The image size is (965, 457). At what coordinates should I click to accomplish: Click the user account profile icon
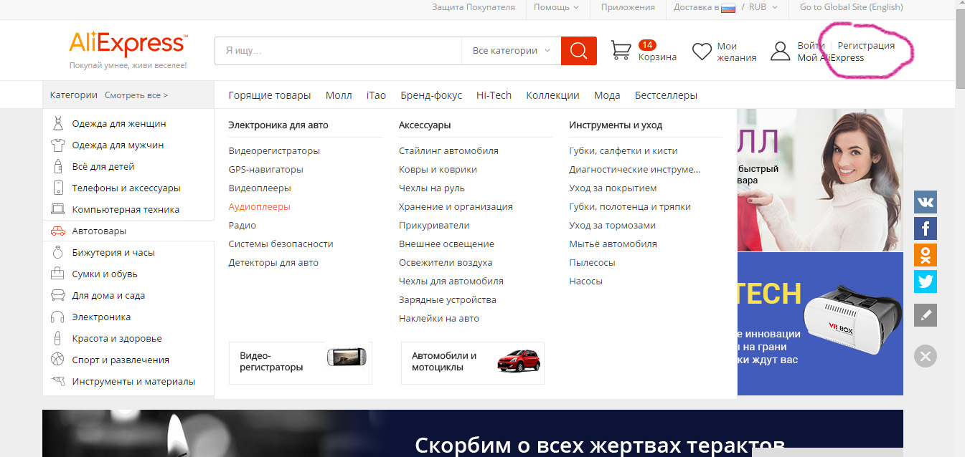click(x=780, y=52)
